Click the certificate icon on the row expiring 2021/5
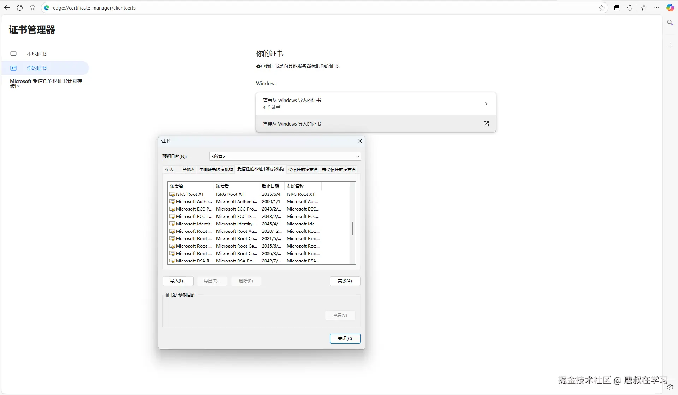The width and height of the screenshot is (678, 395). click(x=172, y=239)
